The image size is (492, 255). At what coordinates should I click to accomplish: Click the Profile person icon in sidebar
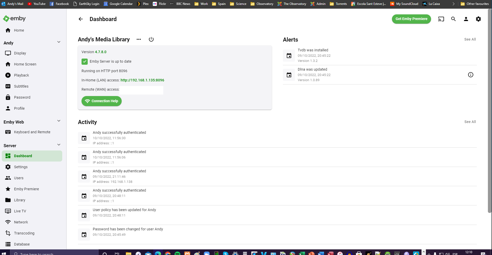click(8, 108)
